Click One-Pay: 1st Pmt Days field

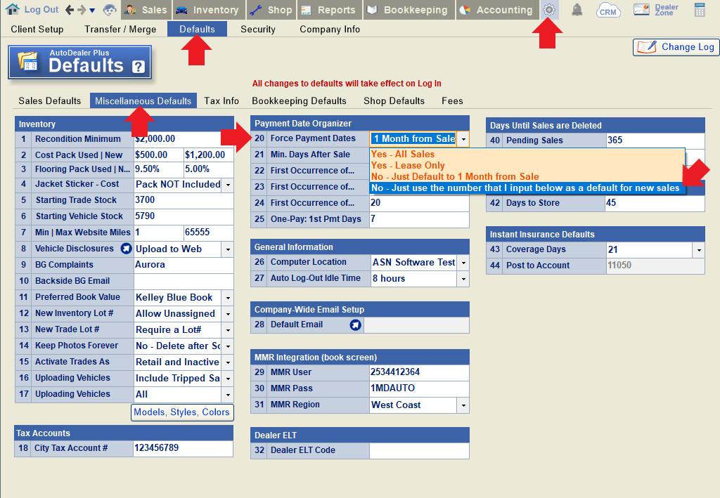[x=419, y=219]
